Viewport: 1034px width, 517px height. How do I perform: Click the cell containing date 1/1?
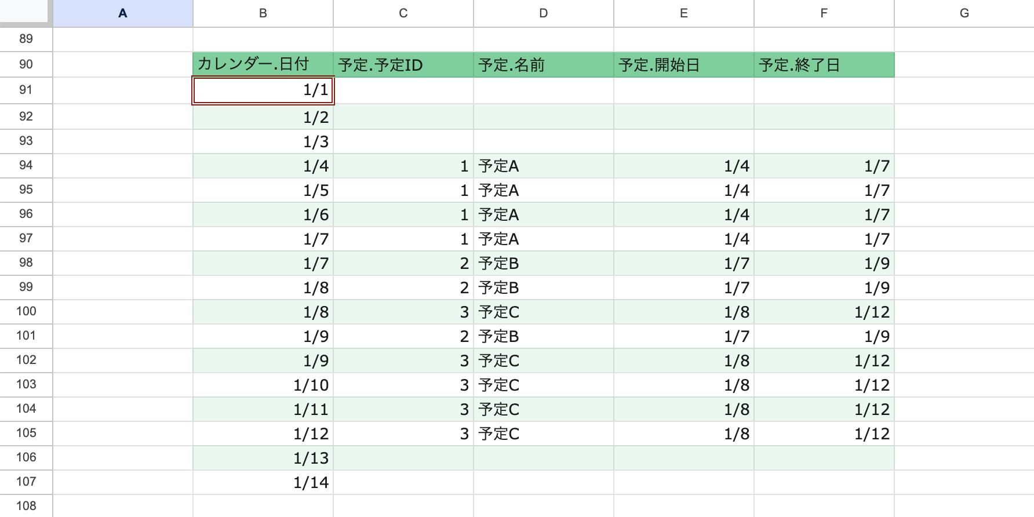point(263,90)
